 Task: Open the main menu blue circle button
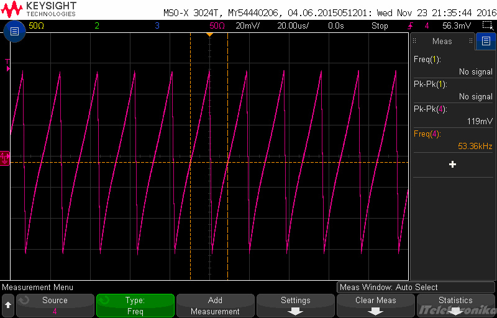pos(14,31)
